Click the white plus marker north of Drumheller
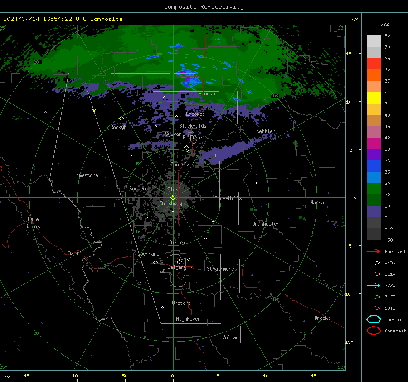The image size is (408, 382). point(256,183)
